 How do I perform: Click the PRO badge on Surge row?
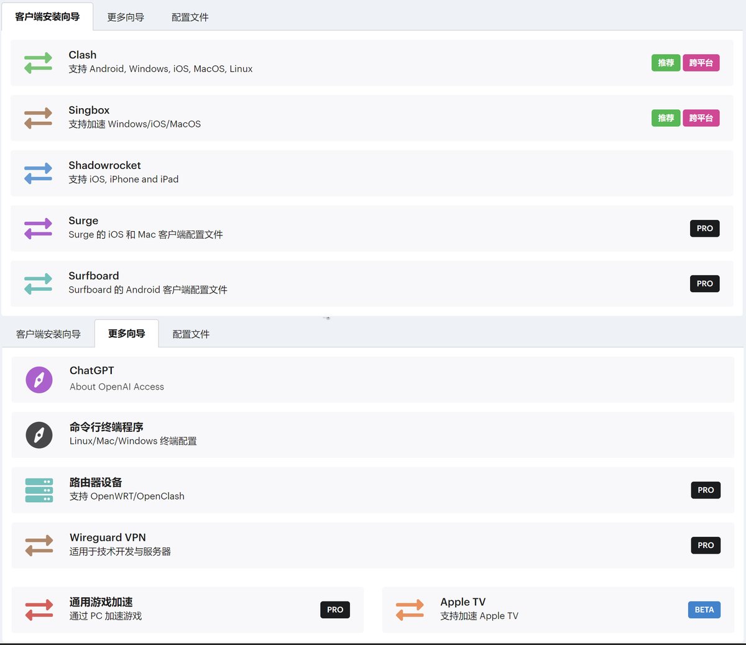(x=705, y=229)
